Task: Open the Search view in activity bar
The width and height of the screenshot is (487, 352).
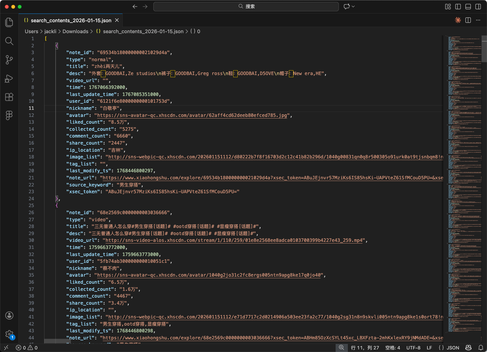Action: [x=9, y=41]
